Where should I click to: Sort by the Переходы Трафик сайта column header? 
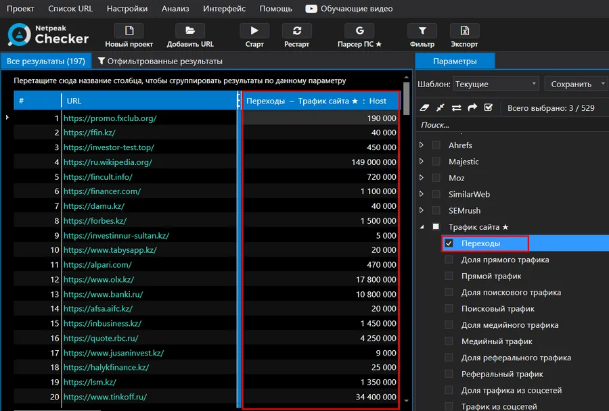click(x=321, y=101)
